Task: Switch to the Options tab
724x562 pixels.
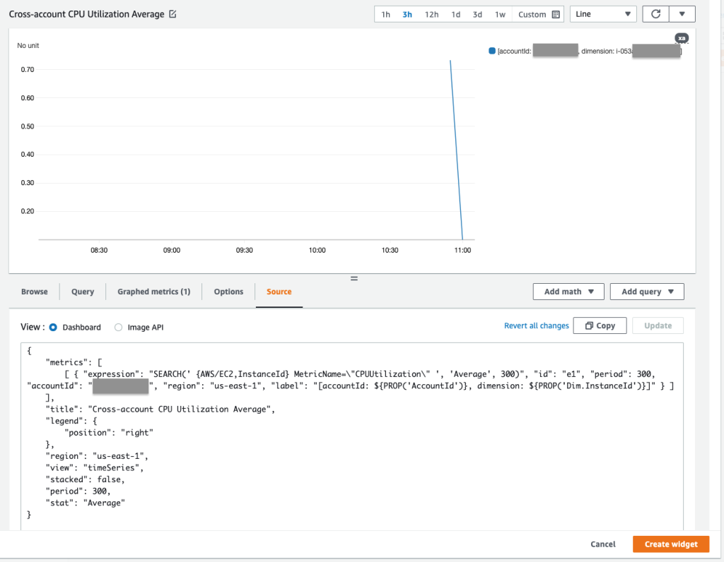Action: click(228, 291)
